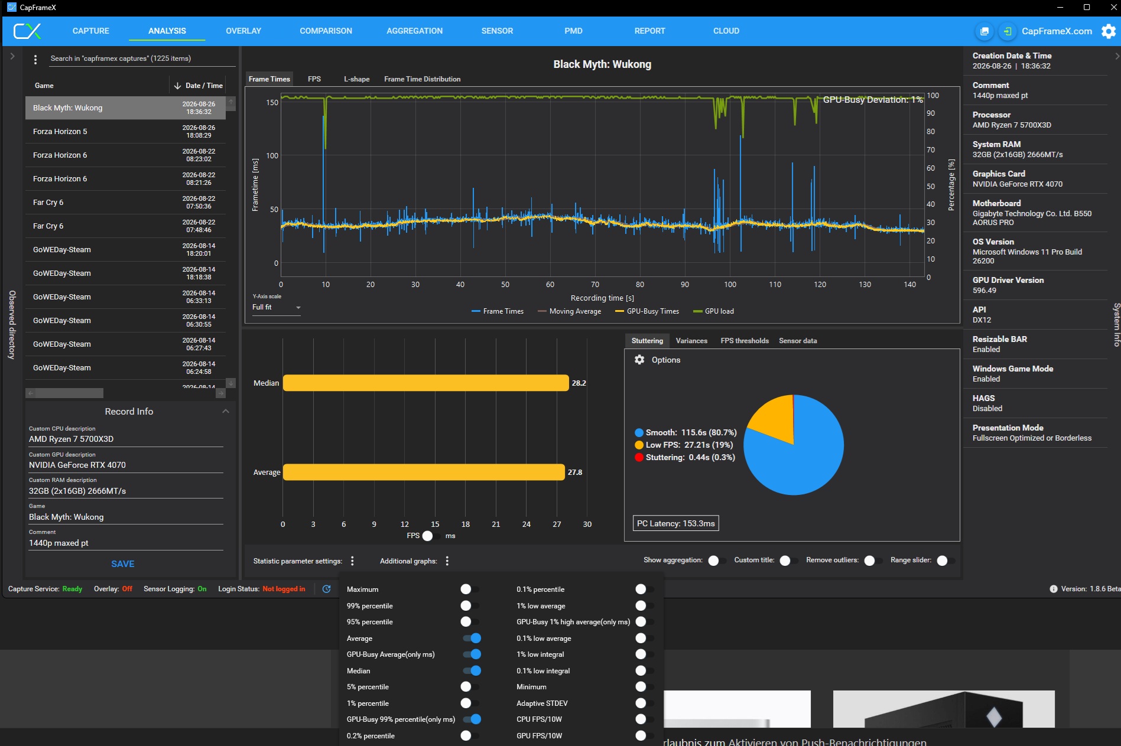Open the PMD tab
The height and width of the screenshot is (746, 1121).
[573, 31]
